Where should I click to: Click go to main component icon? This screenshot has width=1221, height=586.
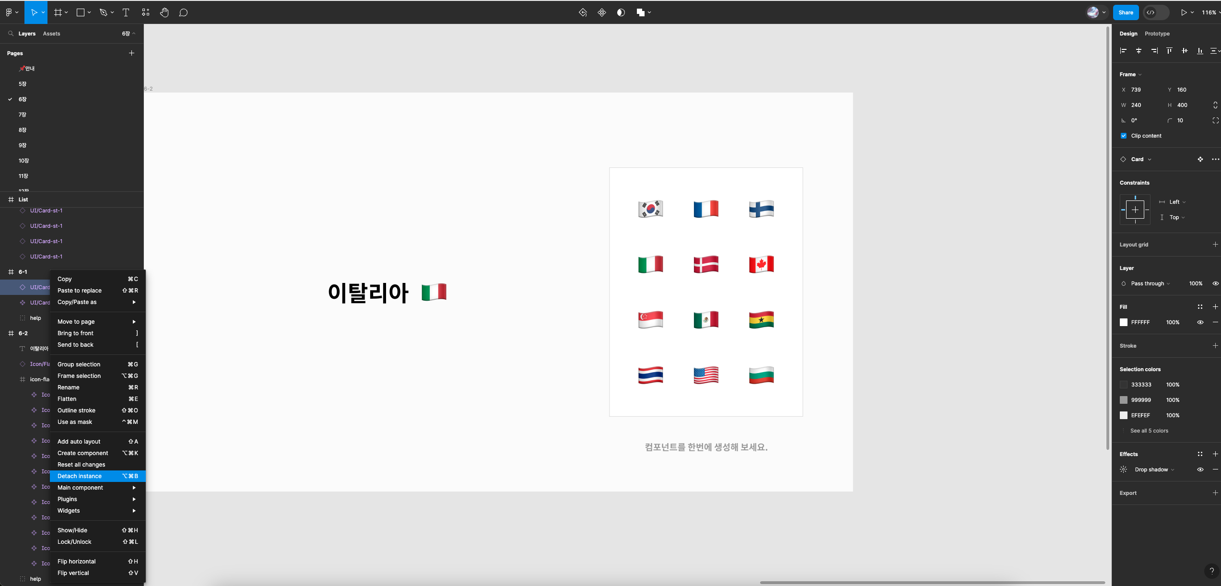point(1200,159)
